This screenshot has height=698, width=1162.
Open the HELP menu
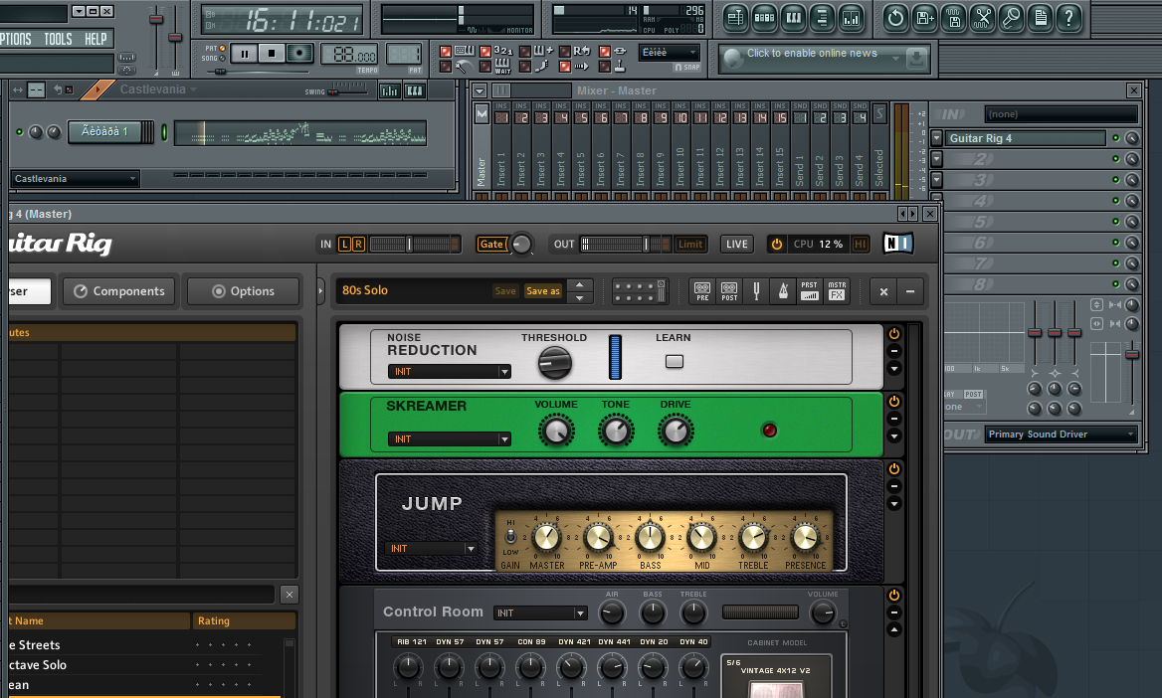96,39
